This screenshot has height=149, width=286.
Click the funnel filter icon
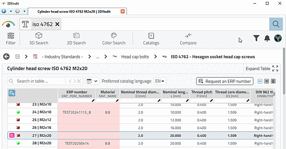coord(256,38)
